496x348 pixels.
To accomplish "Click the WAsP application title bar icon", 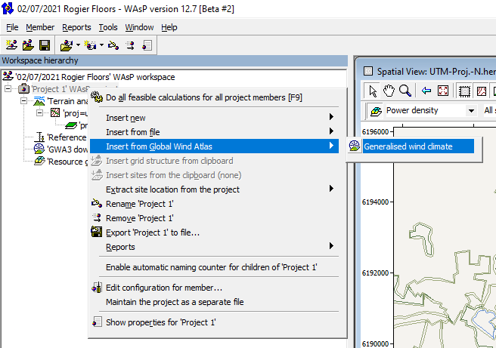I will click(x=8, y=8).
